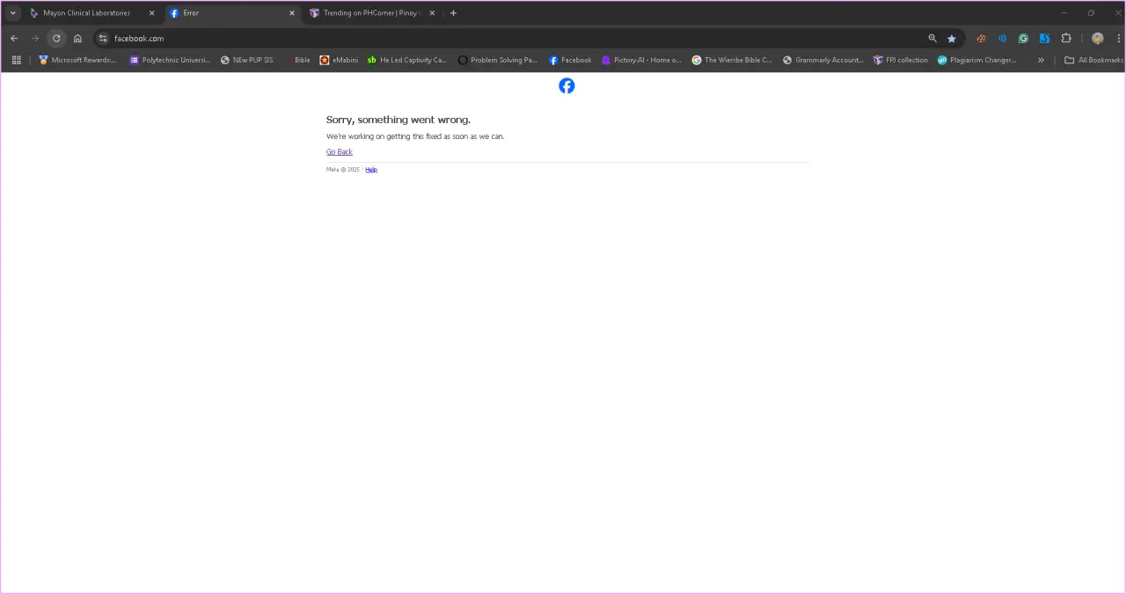Open The Wiersbe Bible bookmark

coord(732,60)
